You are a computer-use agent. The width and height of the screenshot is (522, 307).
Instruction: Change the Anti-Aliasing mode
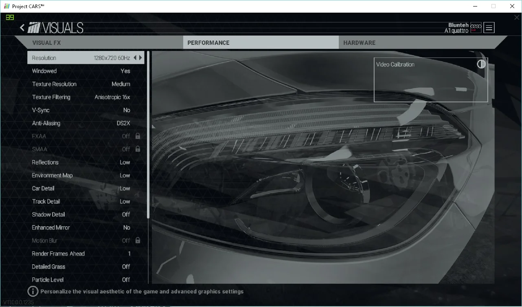[86, 123]
